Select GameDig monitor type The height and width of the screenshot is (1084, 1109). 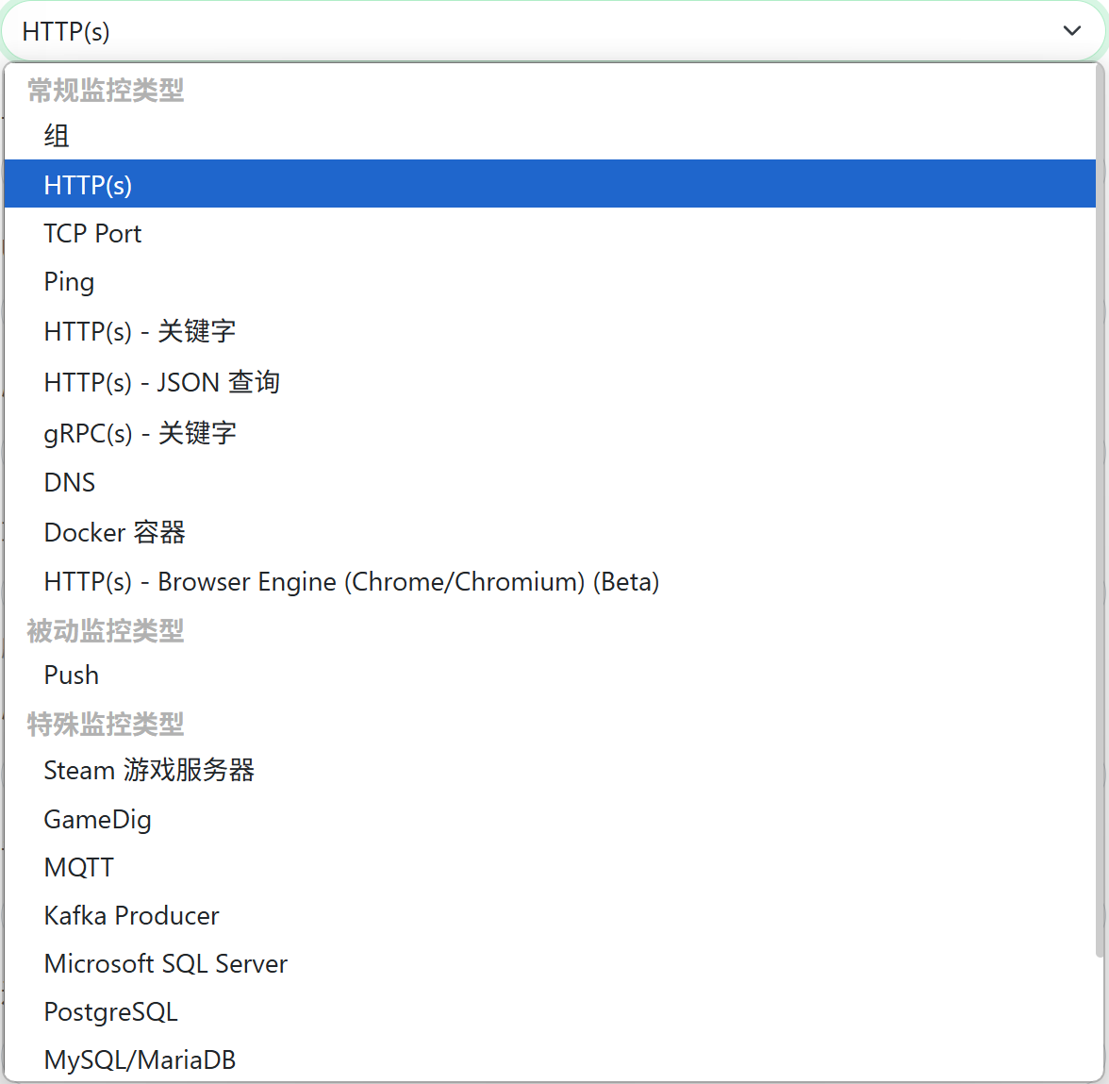tap(550, 819)
